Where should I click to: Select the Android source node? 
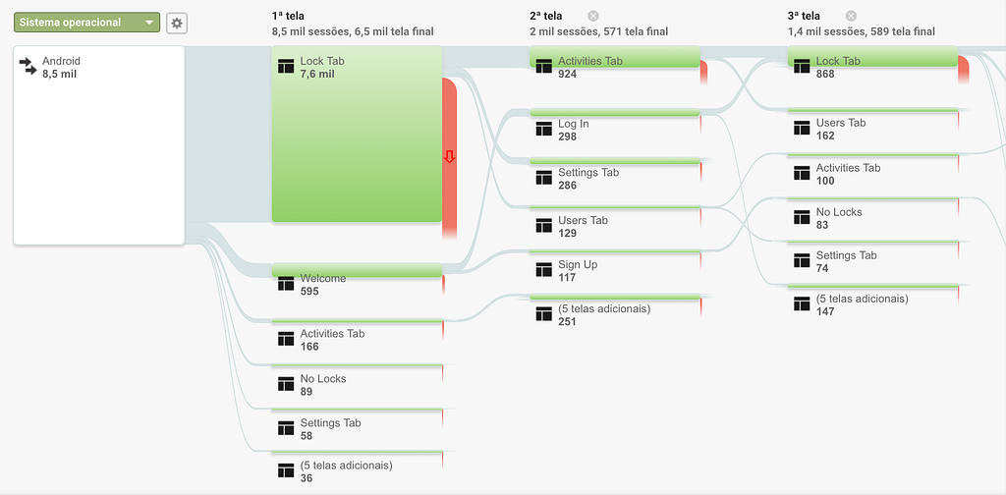point(99,145)
